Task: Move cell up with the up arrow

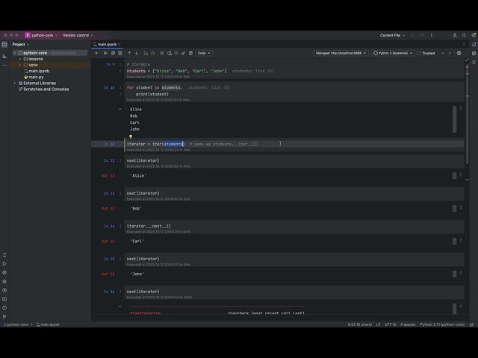Action: (129, 53)
